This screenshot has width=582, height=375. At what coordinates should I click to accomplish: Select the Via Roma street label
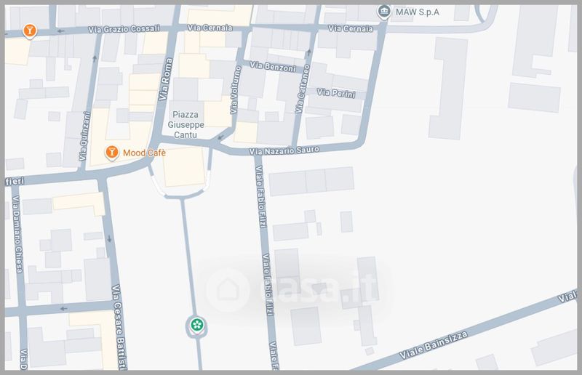166,79
